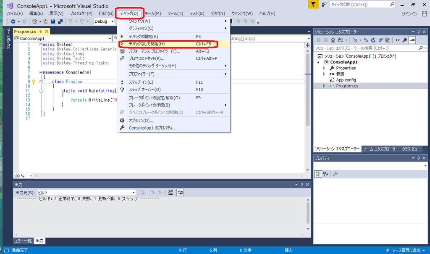Click the Show All Files icon
Viewport: 430px width, 254px height.
click(x=388, y=40)
